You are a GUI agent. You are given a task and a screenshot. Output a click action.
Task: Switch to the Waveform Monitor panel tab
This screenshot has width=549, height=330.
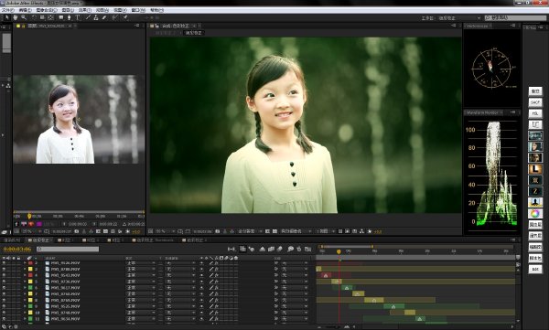coord(482,112)
